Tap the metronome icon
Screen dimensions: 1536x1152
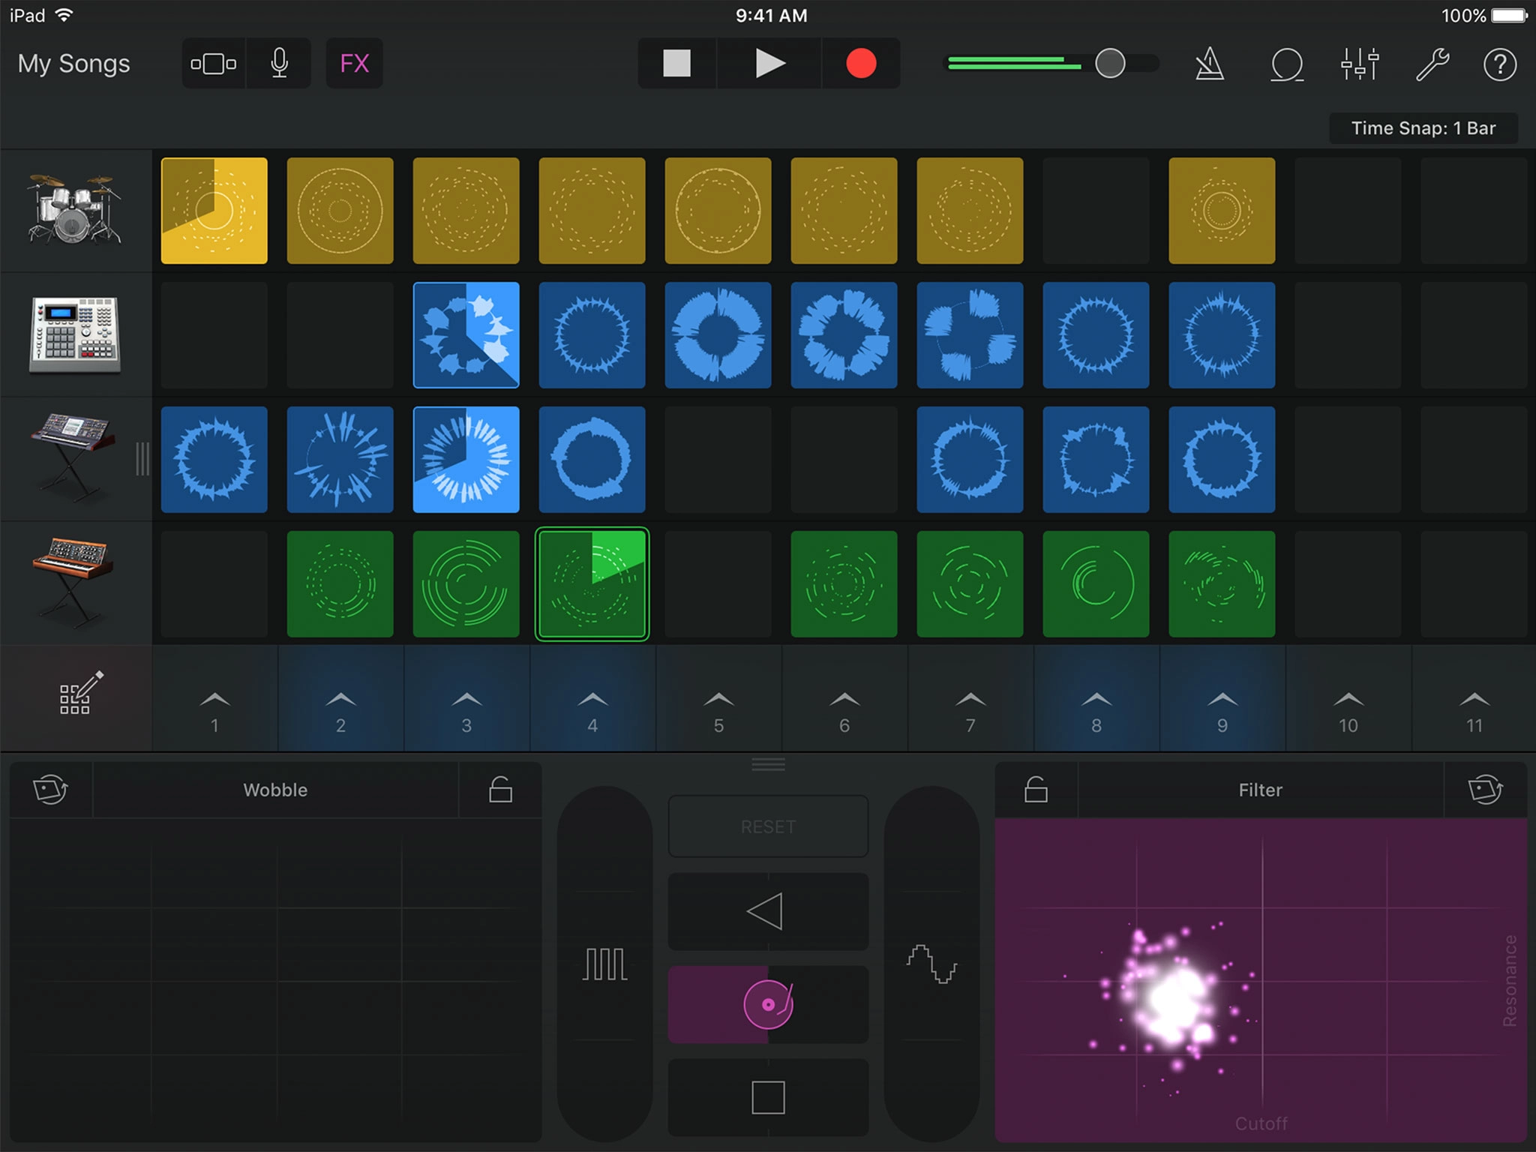[1210, 64]
